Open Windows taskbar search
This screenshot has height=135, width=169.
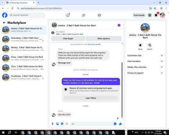[x=9, y=132]
